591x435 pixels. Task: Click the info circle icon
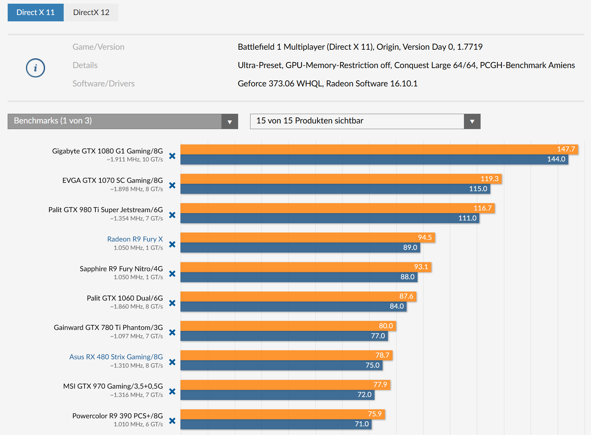point(35,68)
